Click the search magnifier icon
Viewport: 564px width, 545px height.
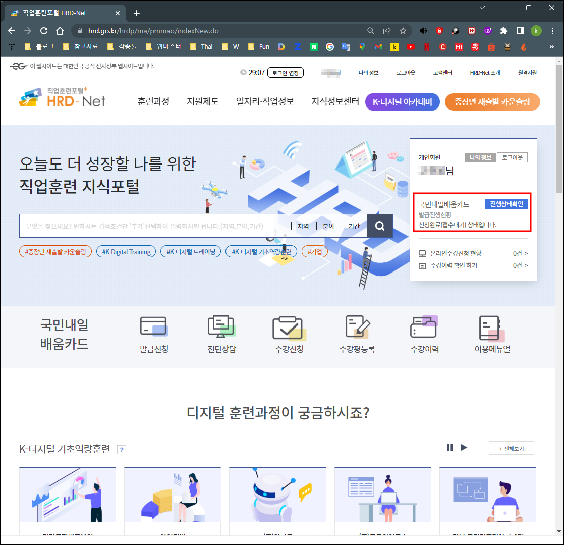click(380, 226)
